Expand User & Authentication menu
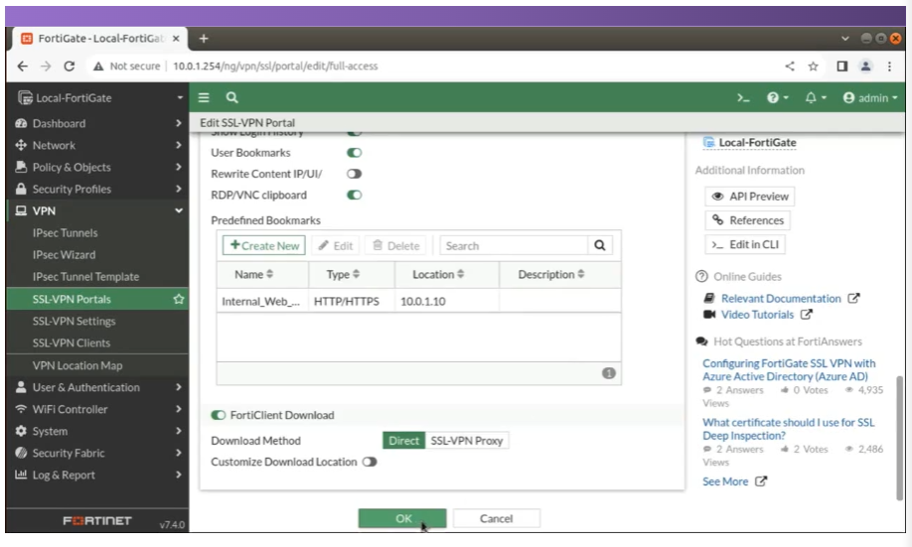The image size is (912, 547). click(97, 387)
